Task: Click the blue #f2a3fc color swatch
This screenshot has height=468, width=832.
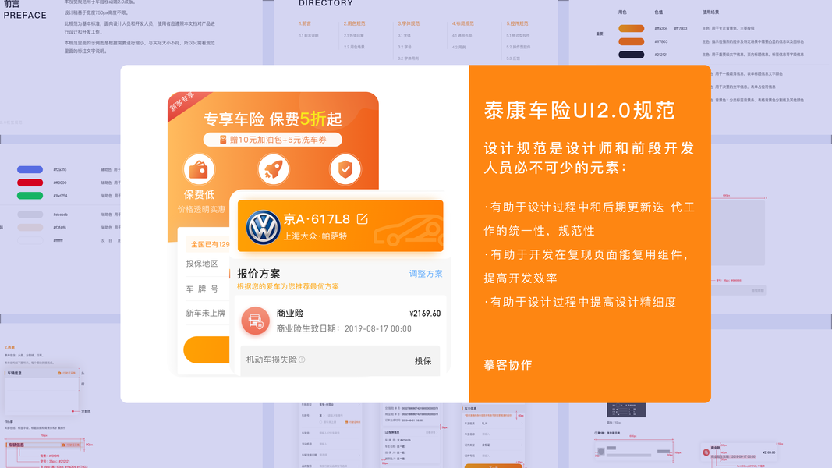Action: click(x=30, y=170)
